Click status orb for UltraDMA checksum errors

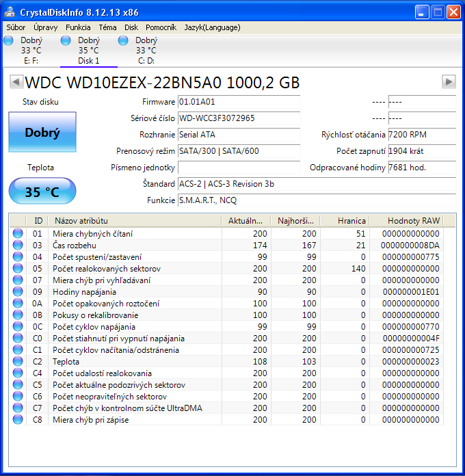18,408
